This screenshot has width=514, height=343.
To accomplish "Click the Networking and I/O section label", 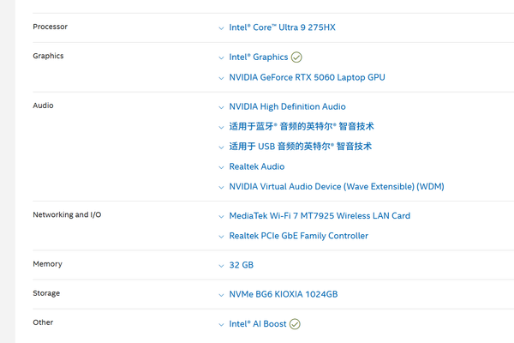I will tap(67, 214).
